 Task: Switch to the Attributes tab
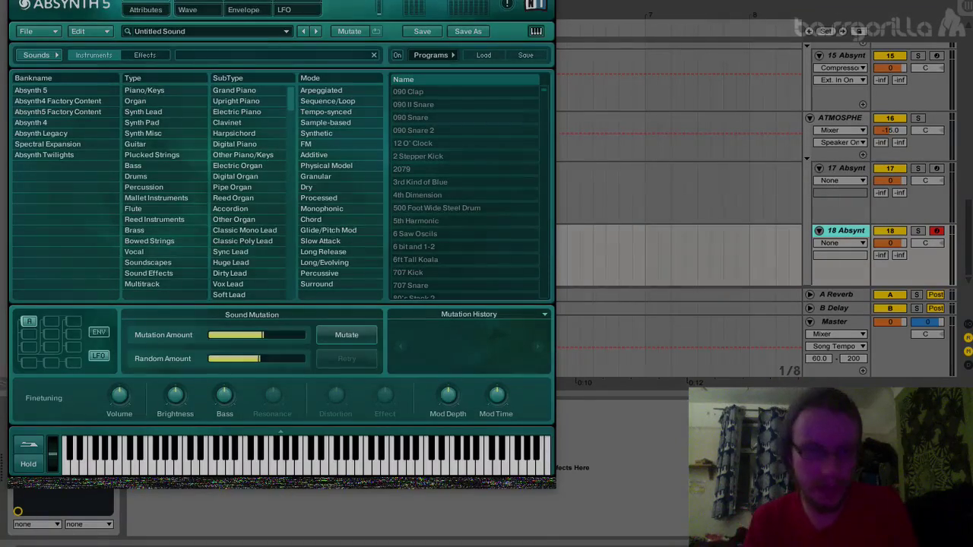click(x=145, y=9)
